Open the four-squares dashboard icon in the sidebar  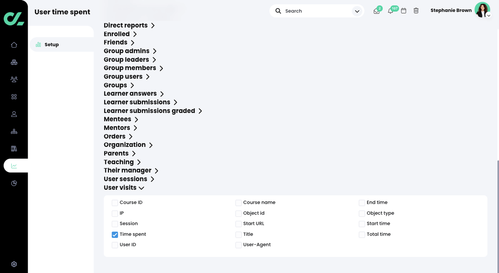(x=14, y=96)
